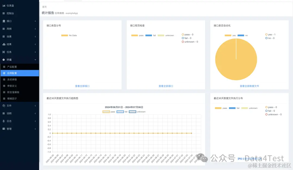Expand the 任务 menu chevron
Screen dimensions: 293x170
(35, 52)
